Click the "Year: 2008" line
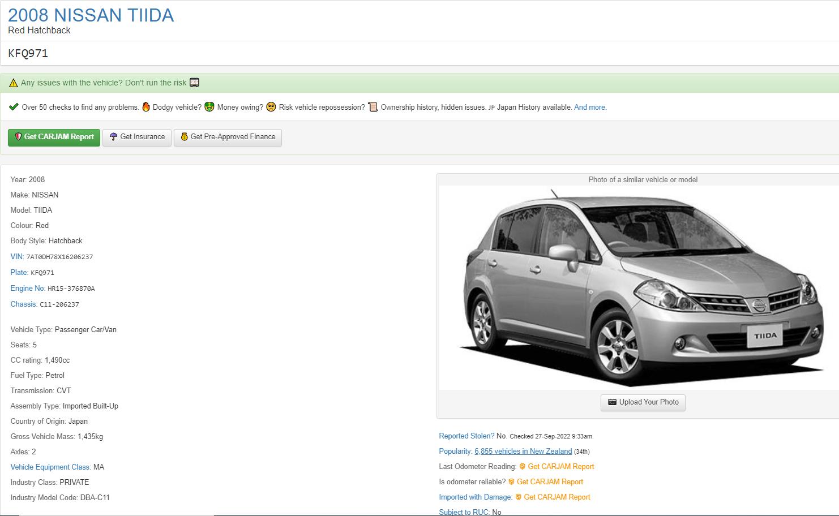This screenshot has width=839, height=516. tap(28, 180)
